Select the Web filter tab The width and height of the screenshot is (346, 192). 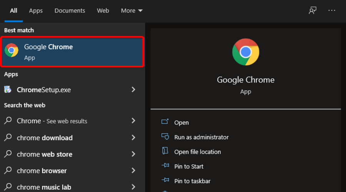tap(103, 11)
